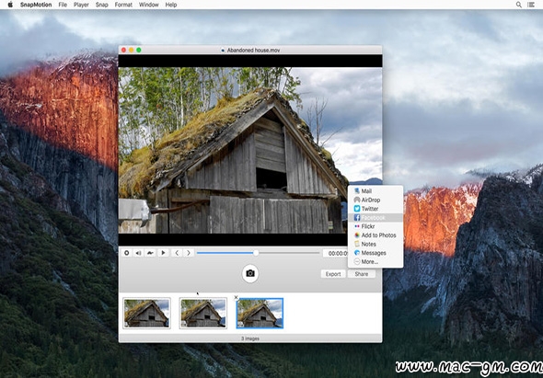
Task: Click the blue playback slider knob
Action: click(x=256, y=253)
